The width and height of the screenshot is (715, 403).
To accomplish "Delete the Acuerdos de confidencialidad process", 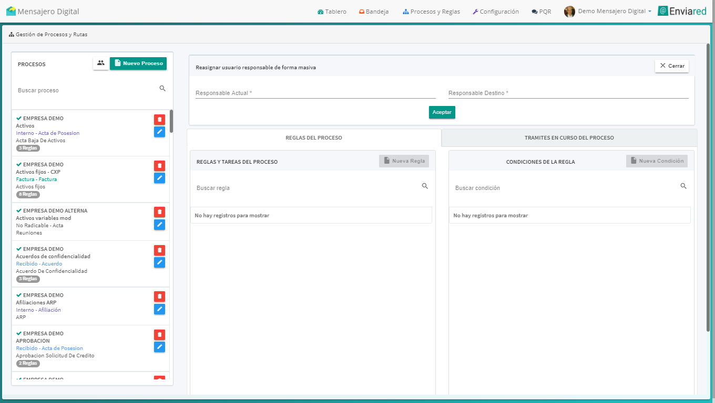I will click(159, 250).
